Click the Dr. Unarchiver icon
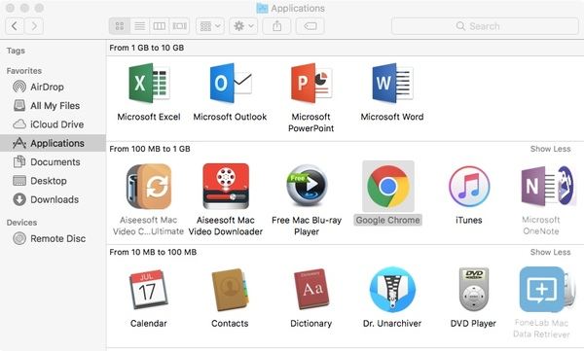584x351 pixels. 392,290
